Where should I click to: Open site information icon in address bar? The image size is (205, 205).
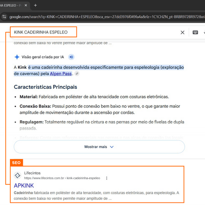[x=4, y=17]
